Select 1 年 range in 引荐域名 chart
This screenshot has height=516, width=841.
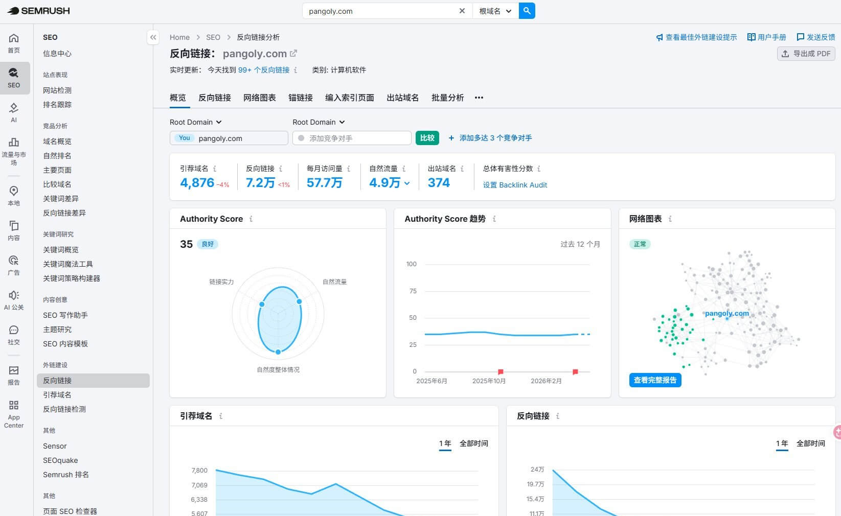point(445,443)
